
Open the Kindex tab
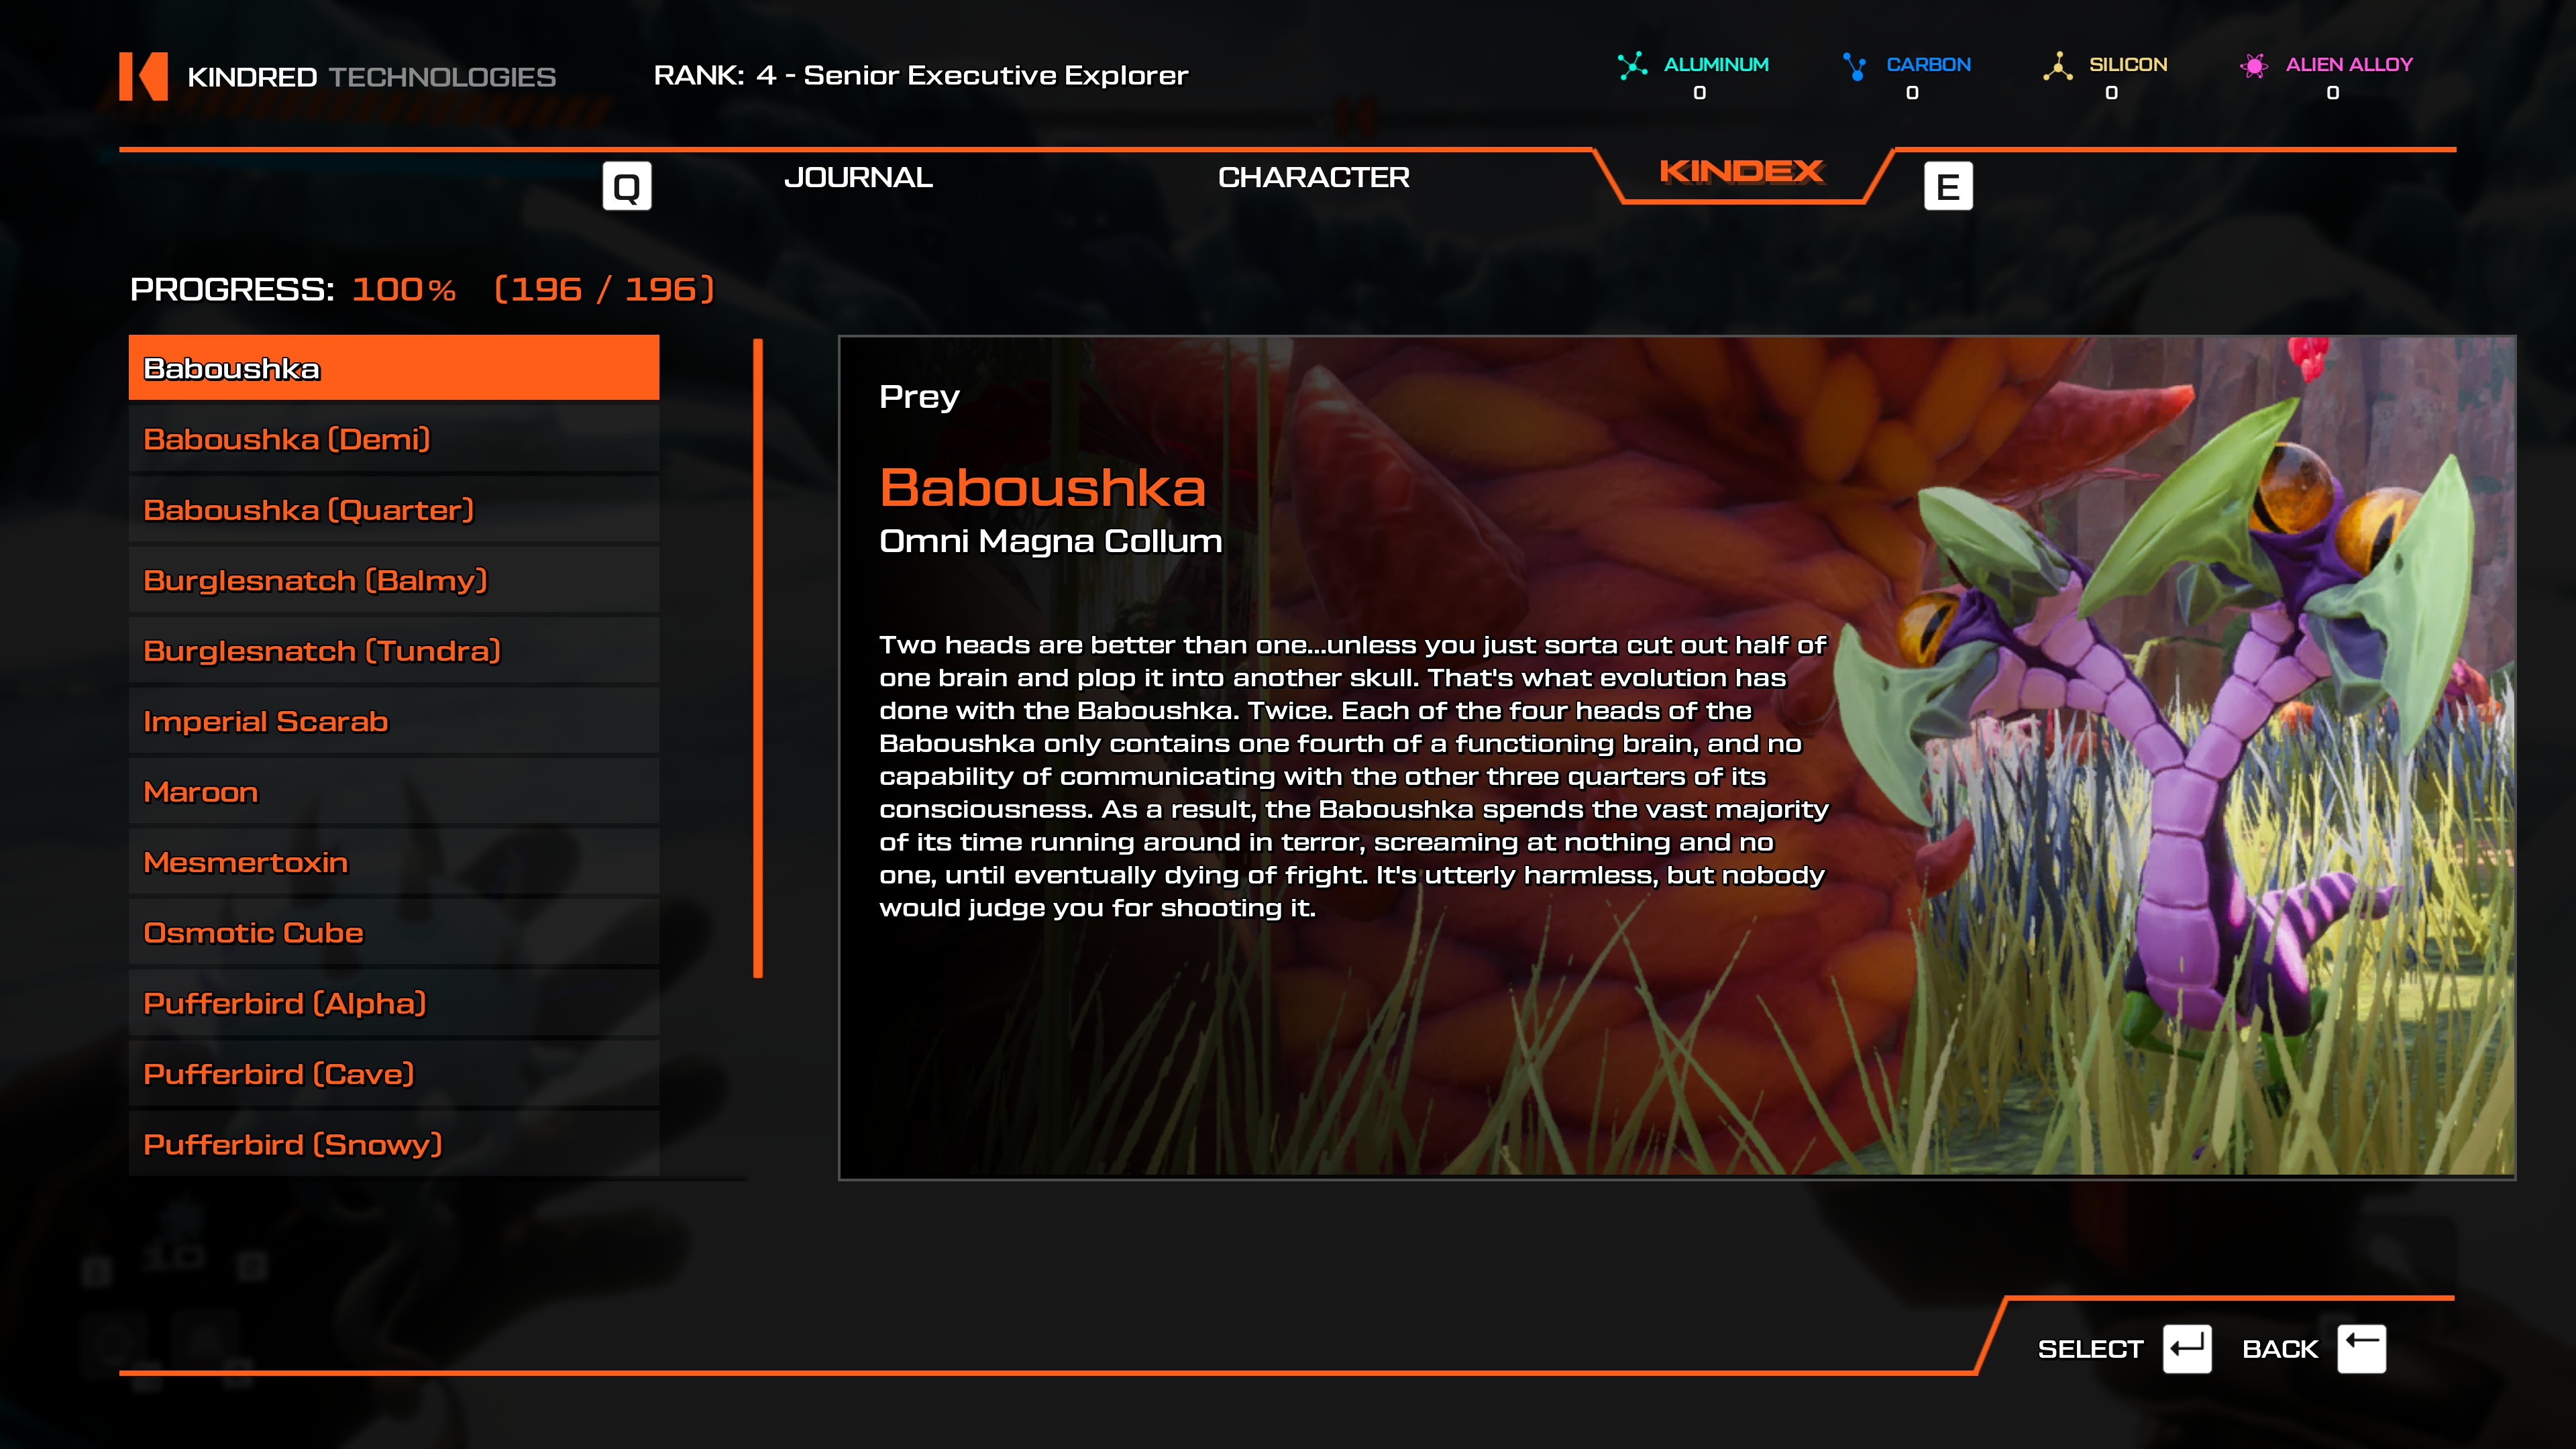[1741, 172]
